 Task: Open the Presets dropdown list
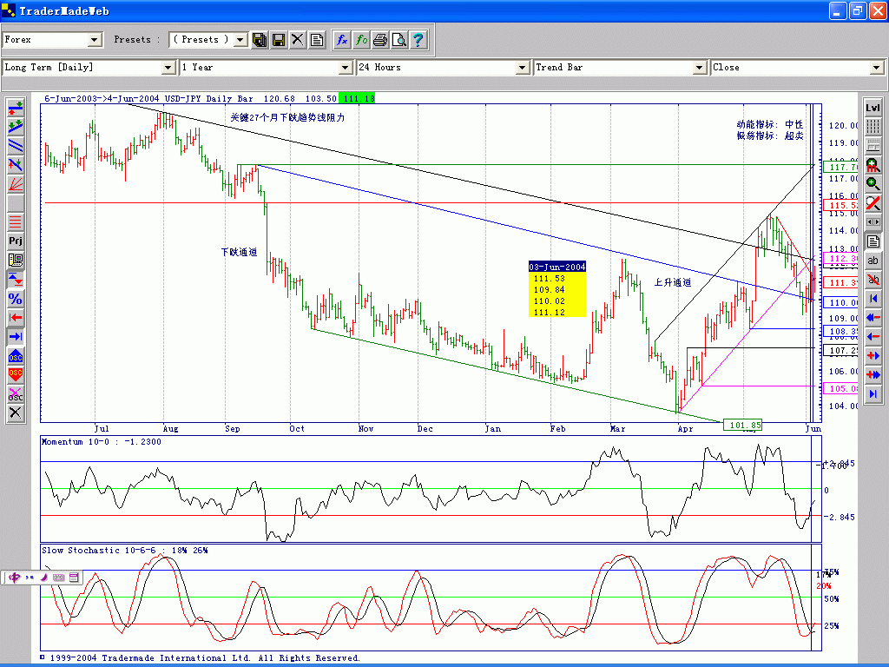(240, 40)
